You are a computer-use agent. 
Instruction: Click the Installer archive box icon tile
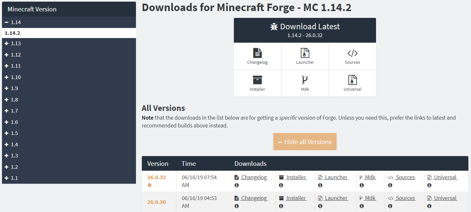pos(257,83)
